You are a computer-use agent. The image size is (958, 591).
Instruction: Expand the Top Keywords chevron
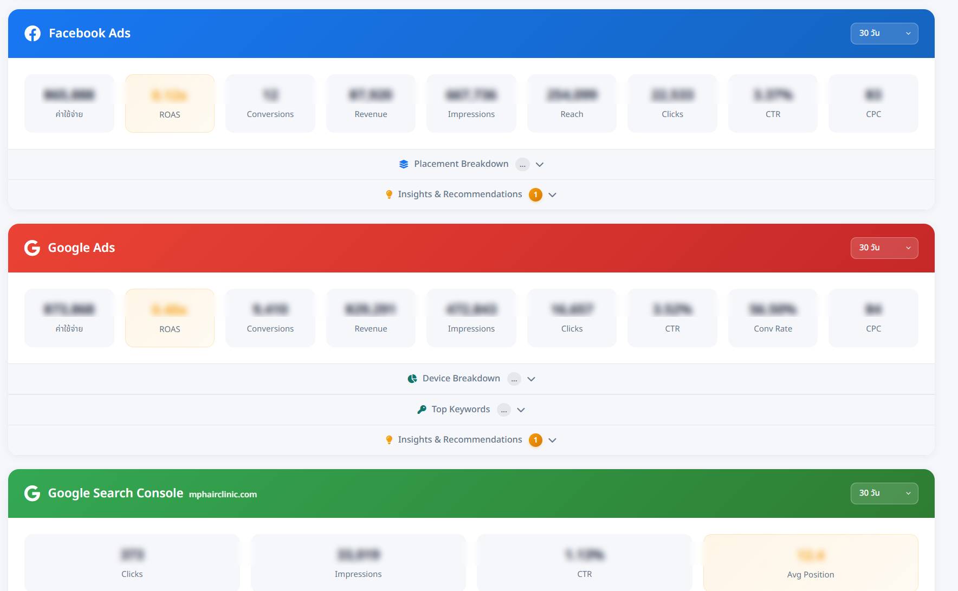(x=521, y=410)
